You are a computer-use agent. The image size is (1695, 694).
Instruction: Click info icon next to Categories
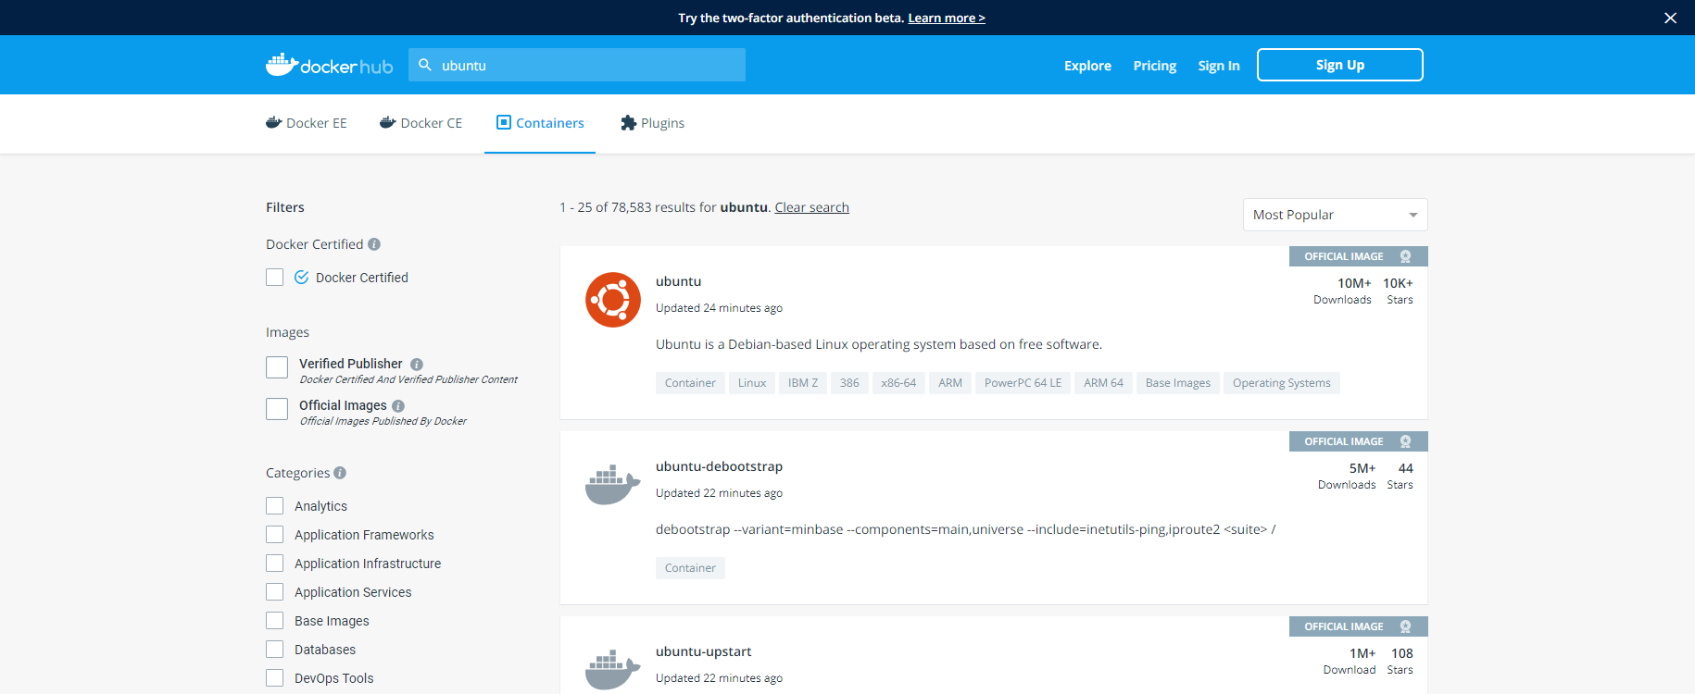(x=340, y=473)
